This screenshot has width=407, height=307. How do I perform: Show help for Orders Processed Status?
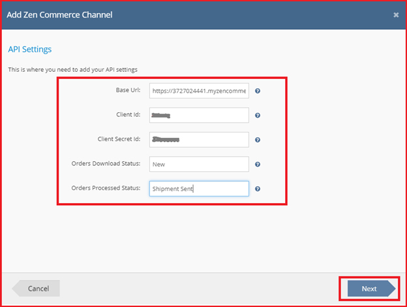258,189
